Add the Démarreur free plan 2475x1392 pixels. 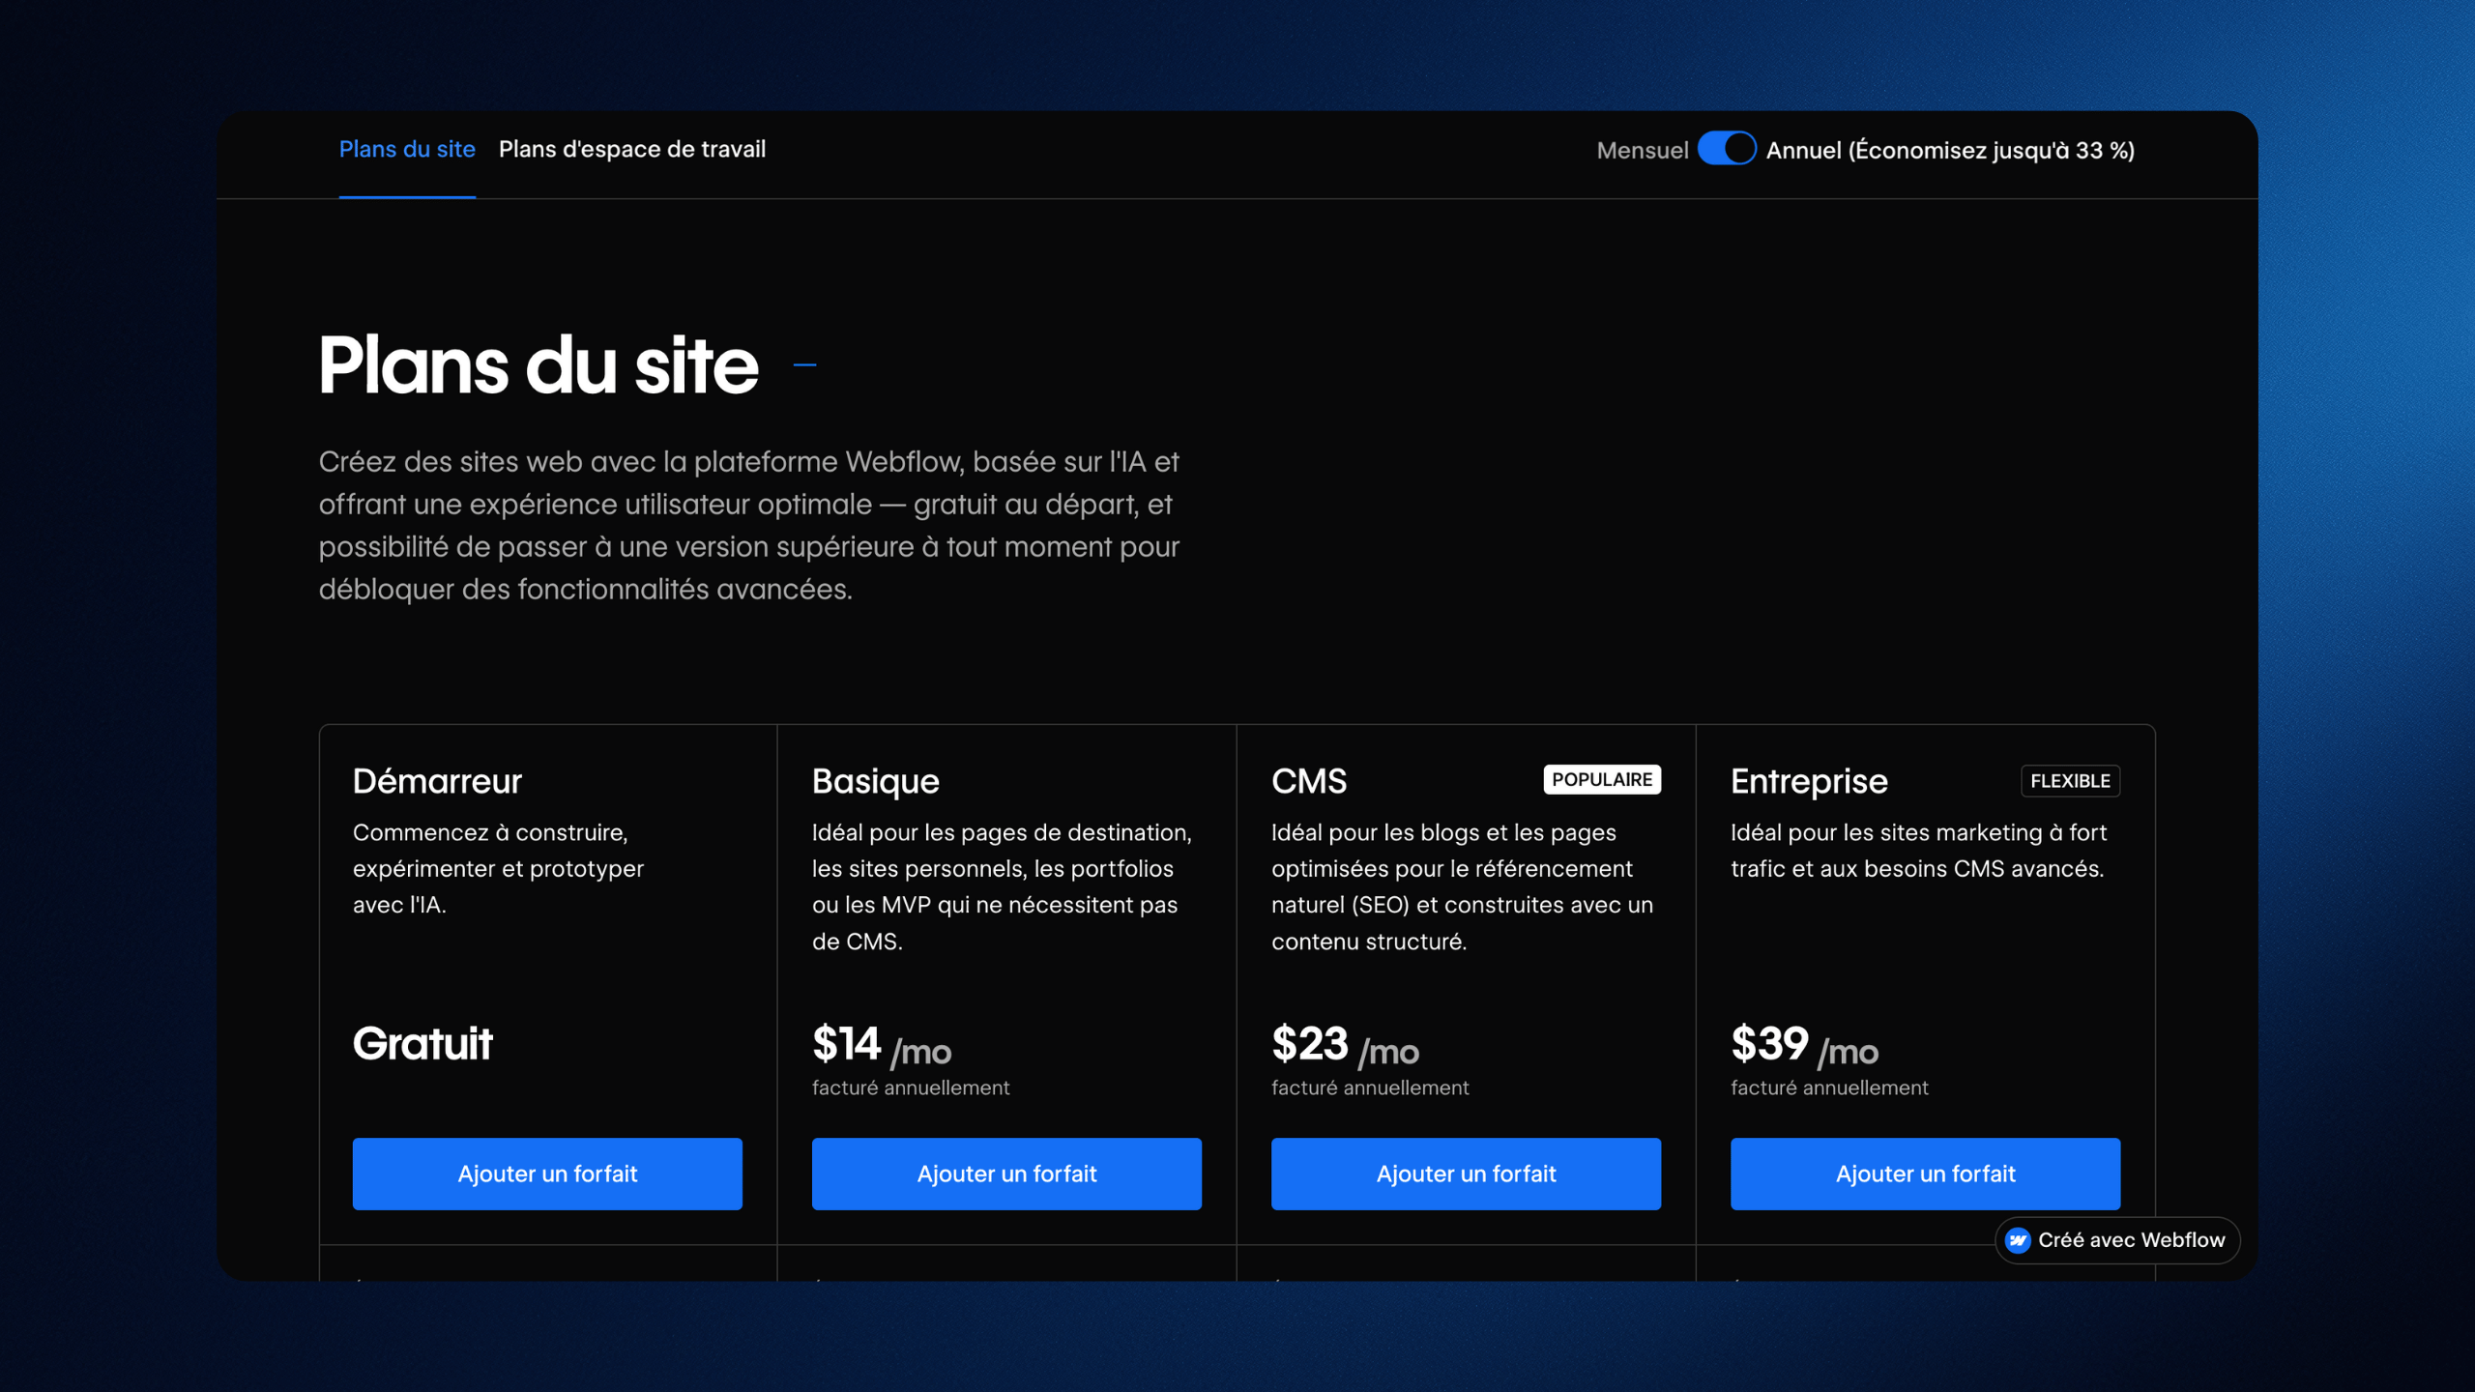(547, 1174)
